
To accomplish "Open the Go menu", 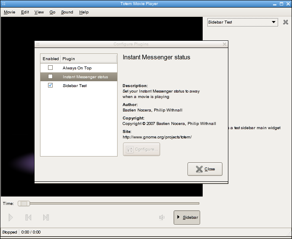I will point(52,12).
